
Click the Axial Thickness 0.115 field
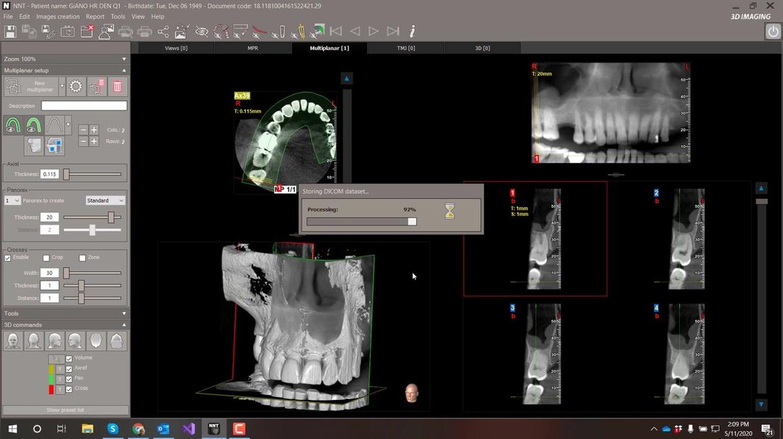coord(50,174)
